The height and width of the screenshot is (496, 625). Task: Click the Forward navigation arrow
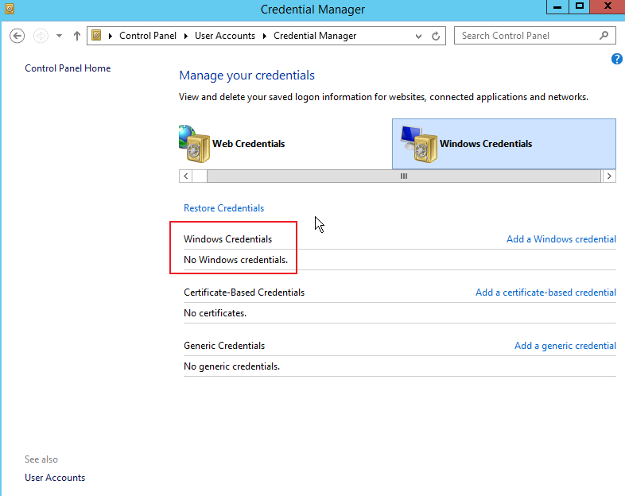pyautogui.click(x=41, y=36)
